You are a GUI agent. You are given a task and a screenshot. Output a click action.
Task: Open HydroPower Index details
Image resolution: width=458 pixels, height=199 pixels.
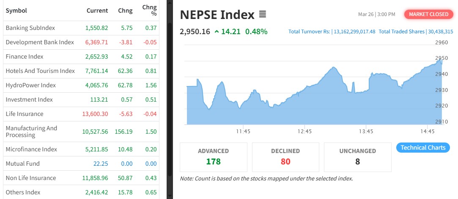pos(31,85)
